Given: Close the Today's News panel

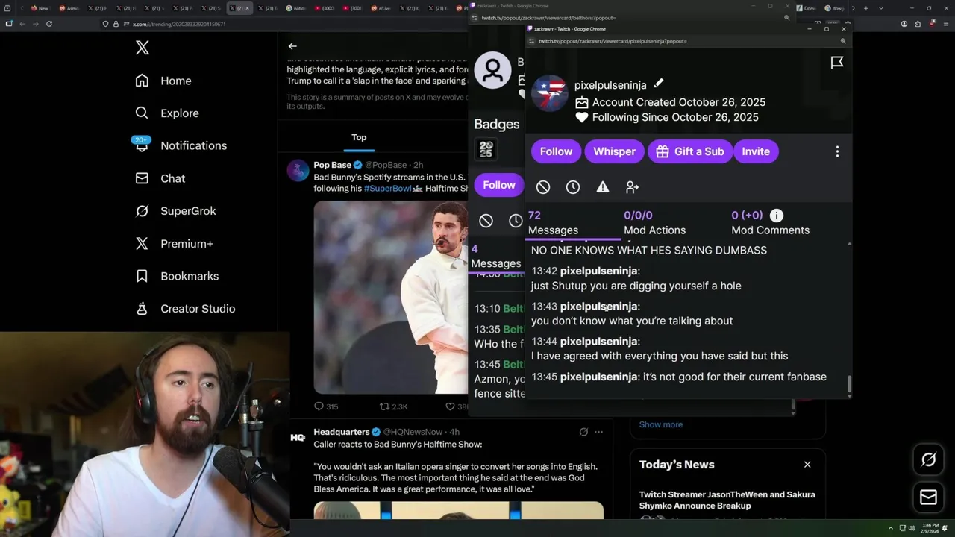Looking at the screenshot, I should click(807, 465).
